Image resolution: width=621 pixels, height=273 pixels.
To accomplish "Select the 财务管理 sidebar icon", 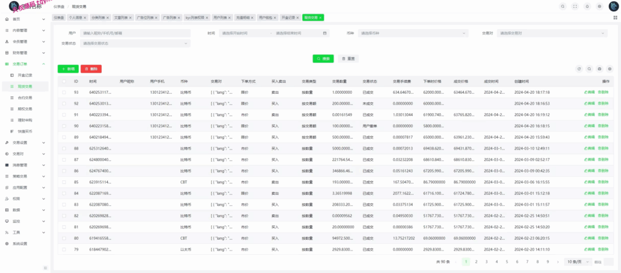I will coord(7,53).
